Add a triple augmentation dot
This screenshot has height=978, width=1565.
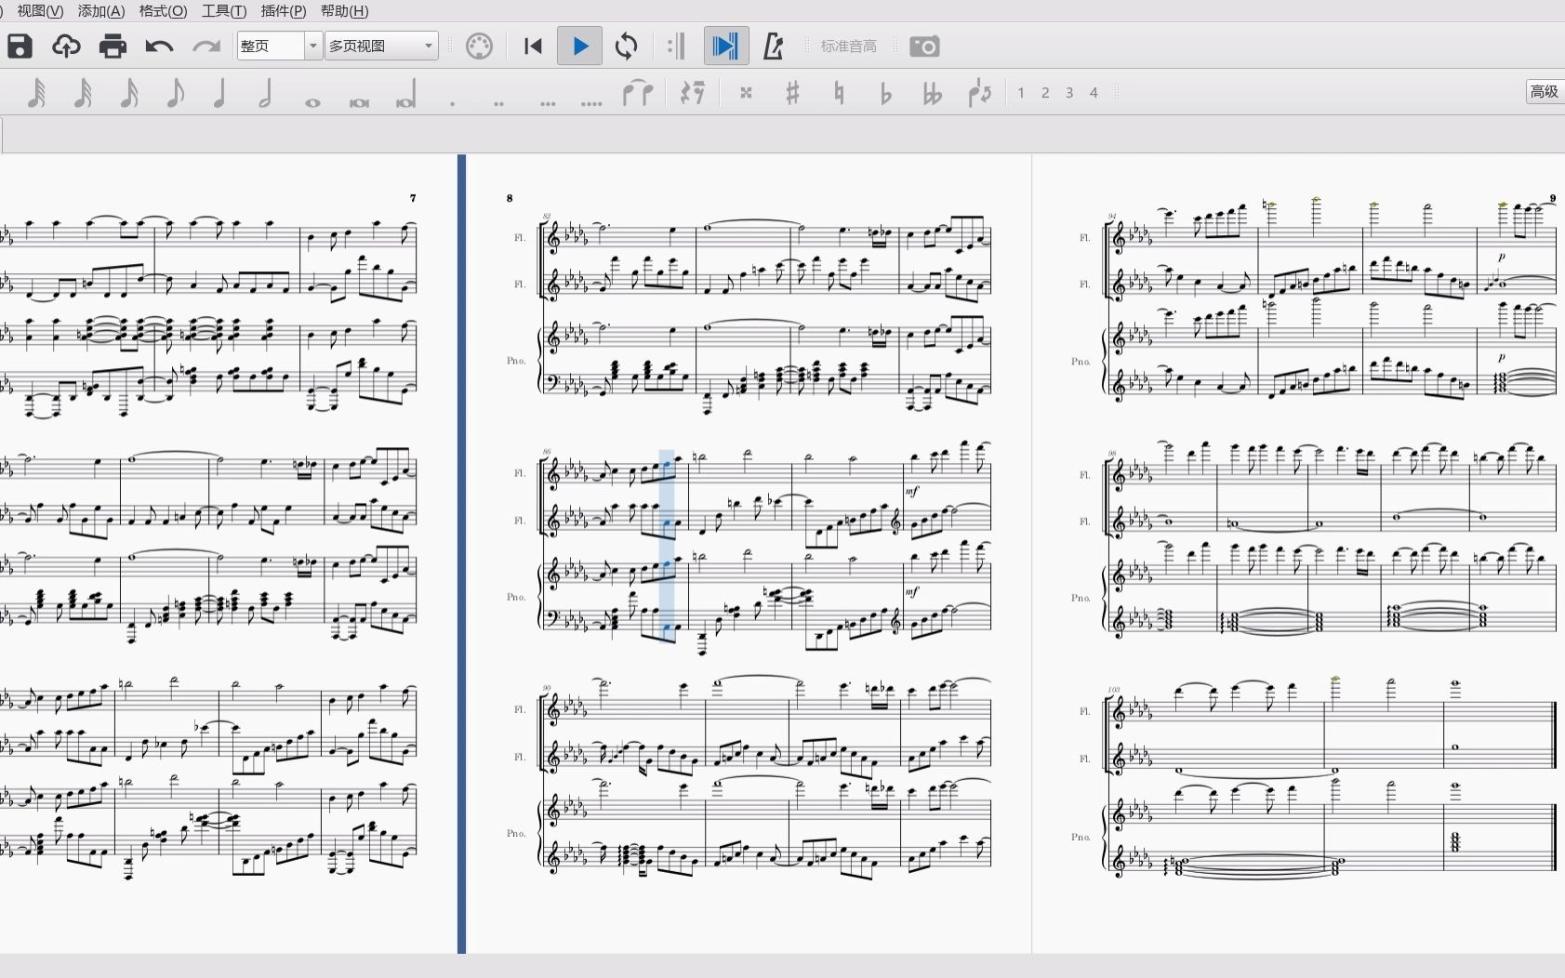[548, 103]
